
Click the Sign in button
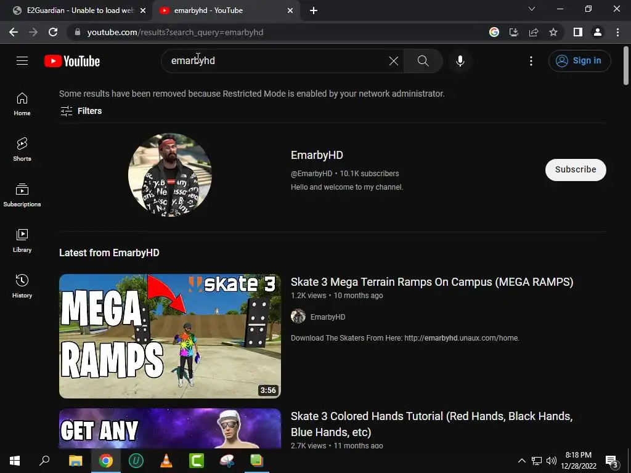click(579, 61)
